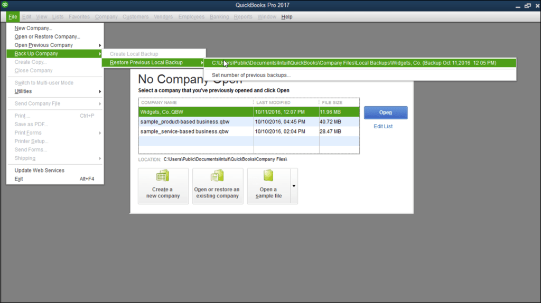Viewport: 541px width, 303px height.
Task: Expand Send Company File submenu
Action: (55, 103)
